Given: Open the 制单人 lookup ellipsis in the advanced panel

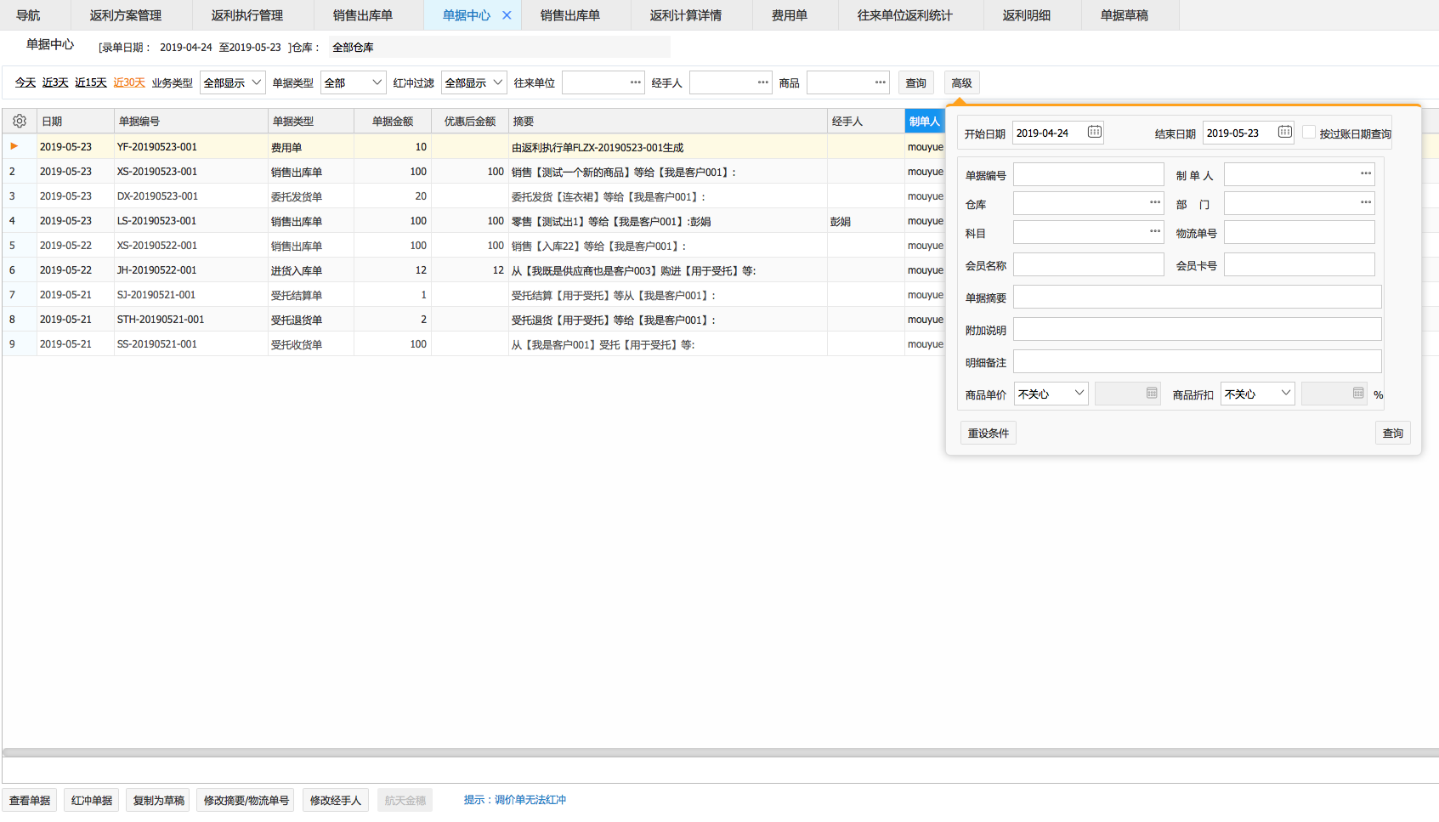Looking at the screenshot, I should pyautogui.click(x=1365, y=174).
